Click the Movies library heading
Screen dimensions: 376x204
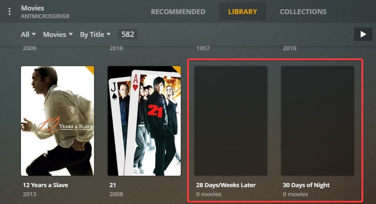pos(32,8)
